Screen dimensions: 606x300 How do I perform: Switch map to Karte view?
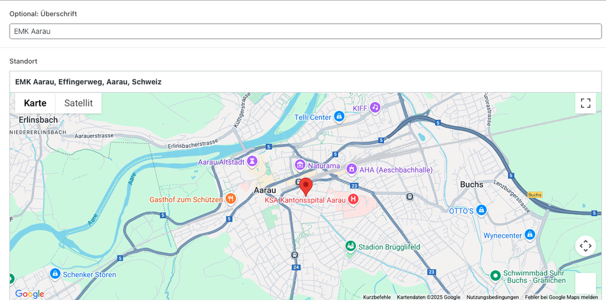pos(35,103)
